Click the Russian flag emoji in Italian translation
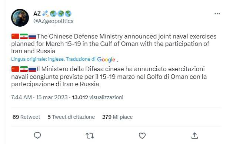 coord(32,69)
